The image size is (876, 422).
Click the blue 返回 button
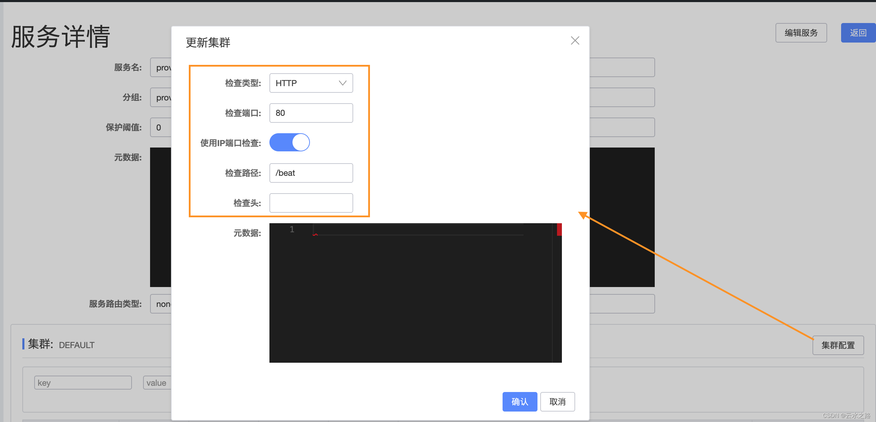(x=858, y=33)
